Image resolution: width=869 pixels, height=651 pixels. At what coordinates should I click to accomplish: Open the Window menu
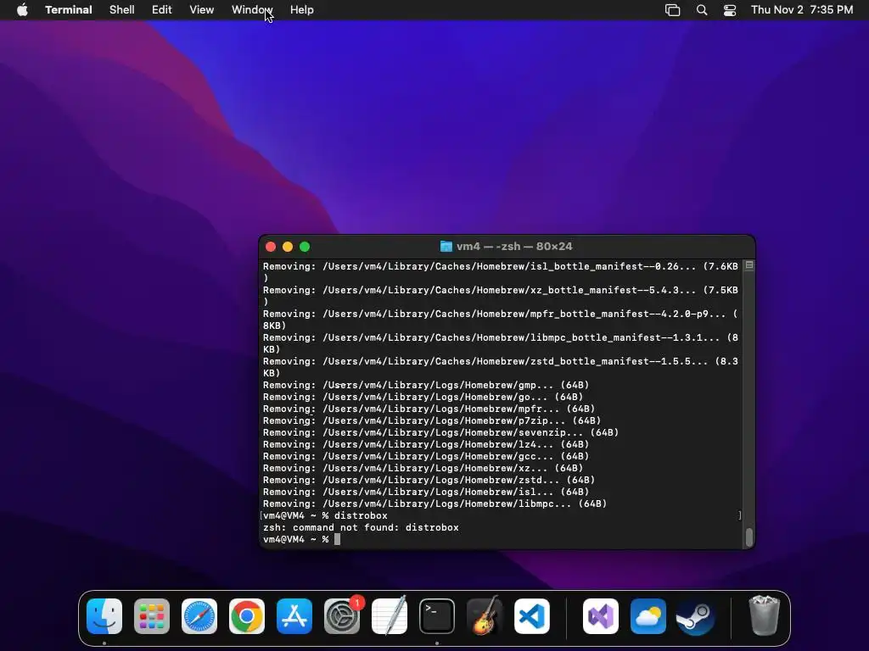coord(252,10)
